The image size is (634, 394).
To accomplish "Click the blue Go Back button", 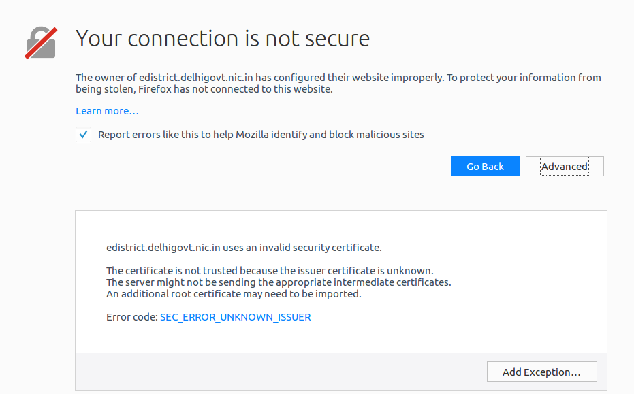I will coord(485,166).
